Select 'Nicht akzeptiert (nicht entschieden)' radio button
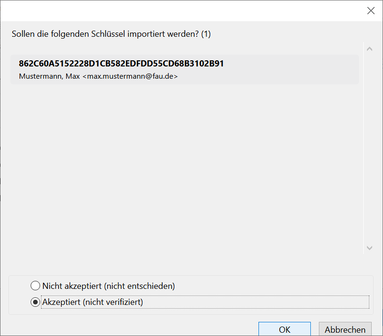 point(35,286)
